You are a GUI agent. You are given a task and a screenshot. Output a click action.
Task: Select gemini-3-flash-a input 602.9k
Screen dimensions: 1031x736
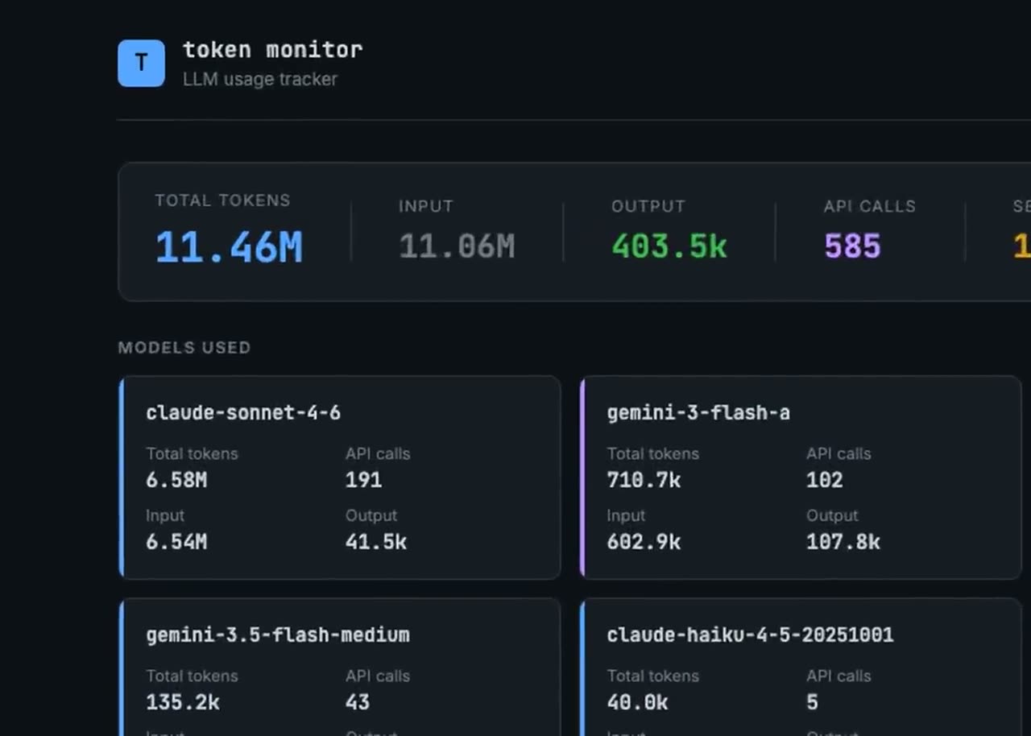click(x=644, y=542)
